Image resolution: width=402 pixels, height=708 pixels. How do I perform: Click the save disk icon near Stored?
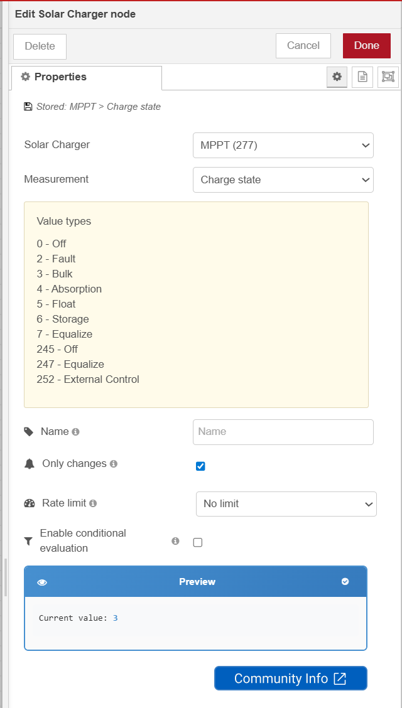[28, 107]
